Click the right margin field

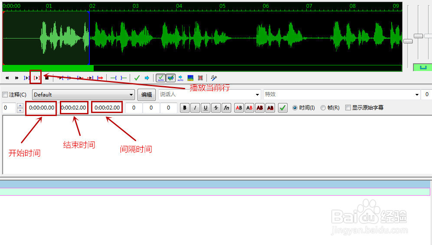pyautogui.click(x=151, y=108)
